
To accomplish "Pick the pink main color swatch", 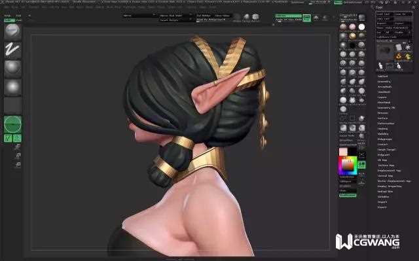I will 343,152.
